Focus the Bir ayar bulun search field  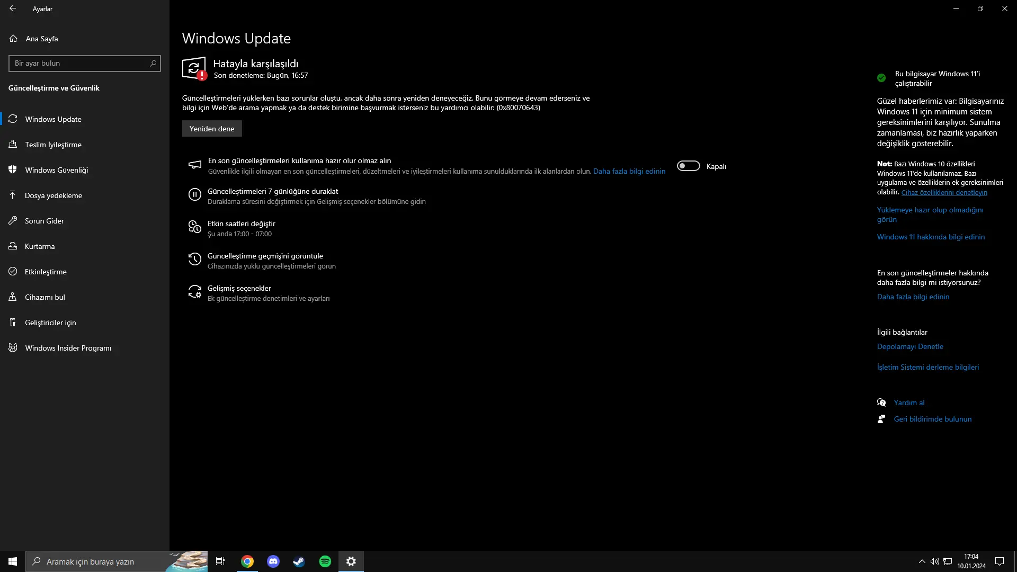(x=85, y=63)
